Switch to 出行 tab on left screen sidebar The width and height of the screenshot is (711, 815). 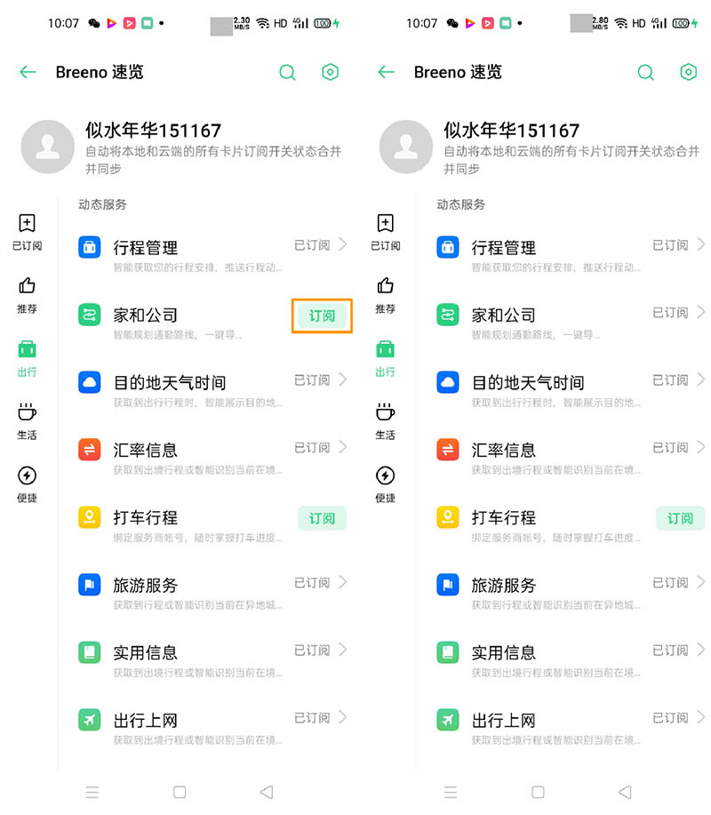(x=27, y=359)
